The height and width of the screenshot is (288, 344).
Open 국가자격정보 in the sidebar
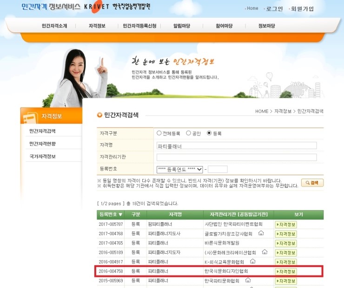(42, 156)
